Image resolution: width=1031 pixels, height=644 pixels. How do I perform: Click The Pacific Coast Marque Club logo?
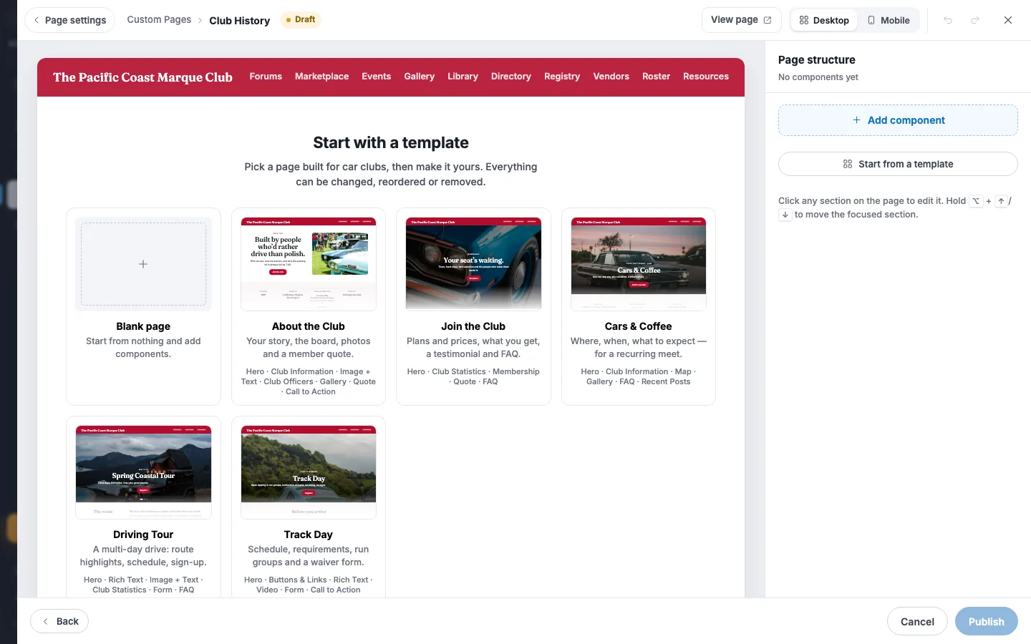click(142, 77)
